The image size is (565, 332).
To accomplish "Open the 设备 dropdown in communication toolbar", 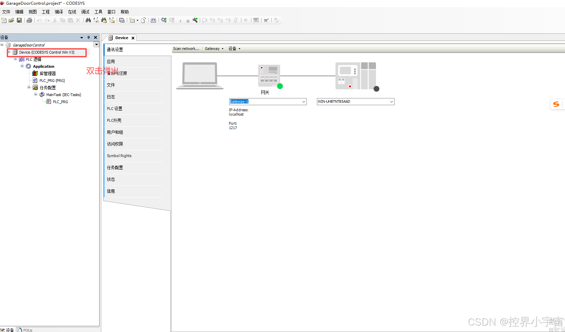I will click(234, 49).
